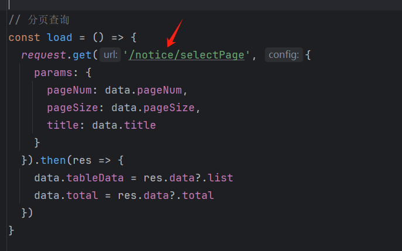Click the 'config:' inlay hint
The height and width of the screenshot is (251, 402).
click(284, 55)
